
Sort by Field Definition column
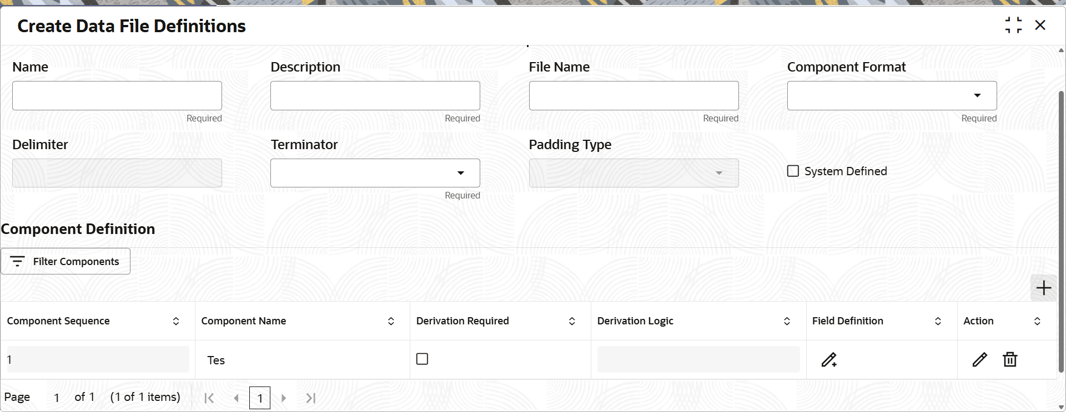(x=938, y=321)
